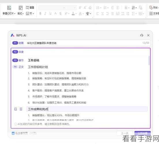This screenshot has width=159, height=144.
Task: Click outline item 5 市场调研
Action: pos(52,96)
